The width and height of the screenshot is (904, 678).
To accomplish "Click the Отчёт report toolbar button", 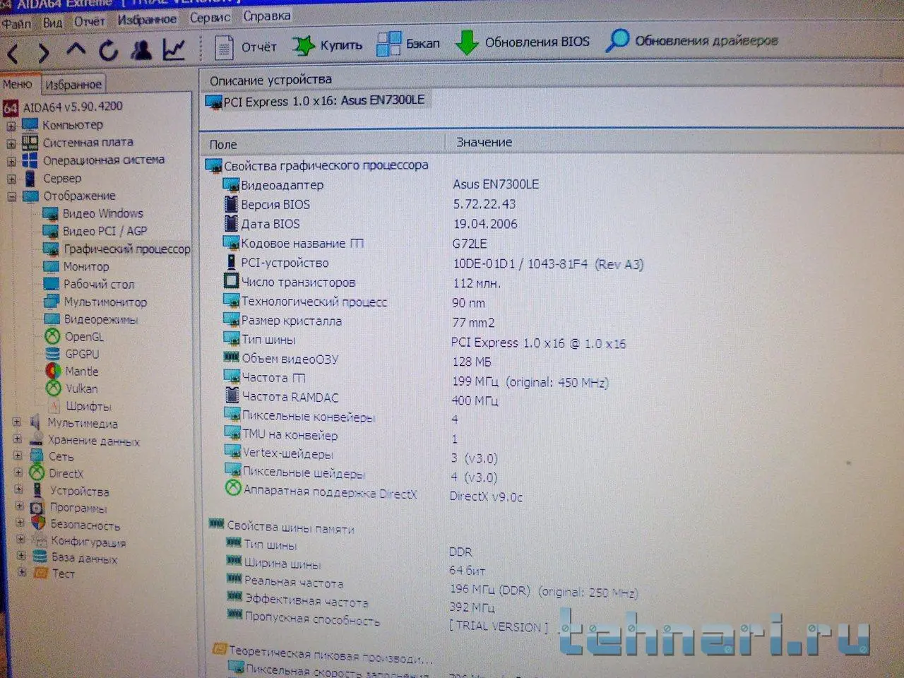I will click(x=245, y=47).
